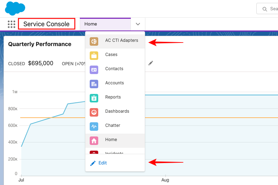Viewport: 278px width, 185px height.
Task: Click the red Dashboards gauge icon
Action: [x=94, y=112]
